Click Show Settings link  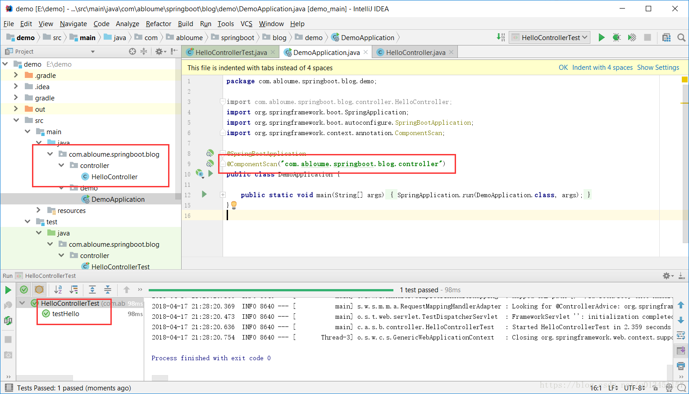pyautogui.click(x=658, y=68)
